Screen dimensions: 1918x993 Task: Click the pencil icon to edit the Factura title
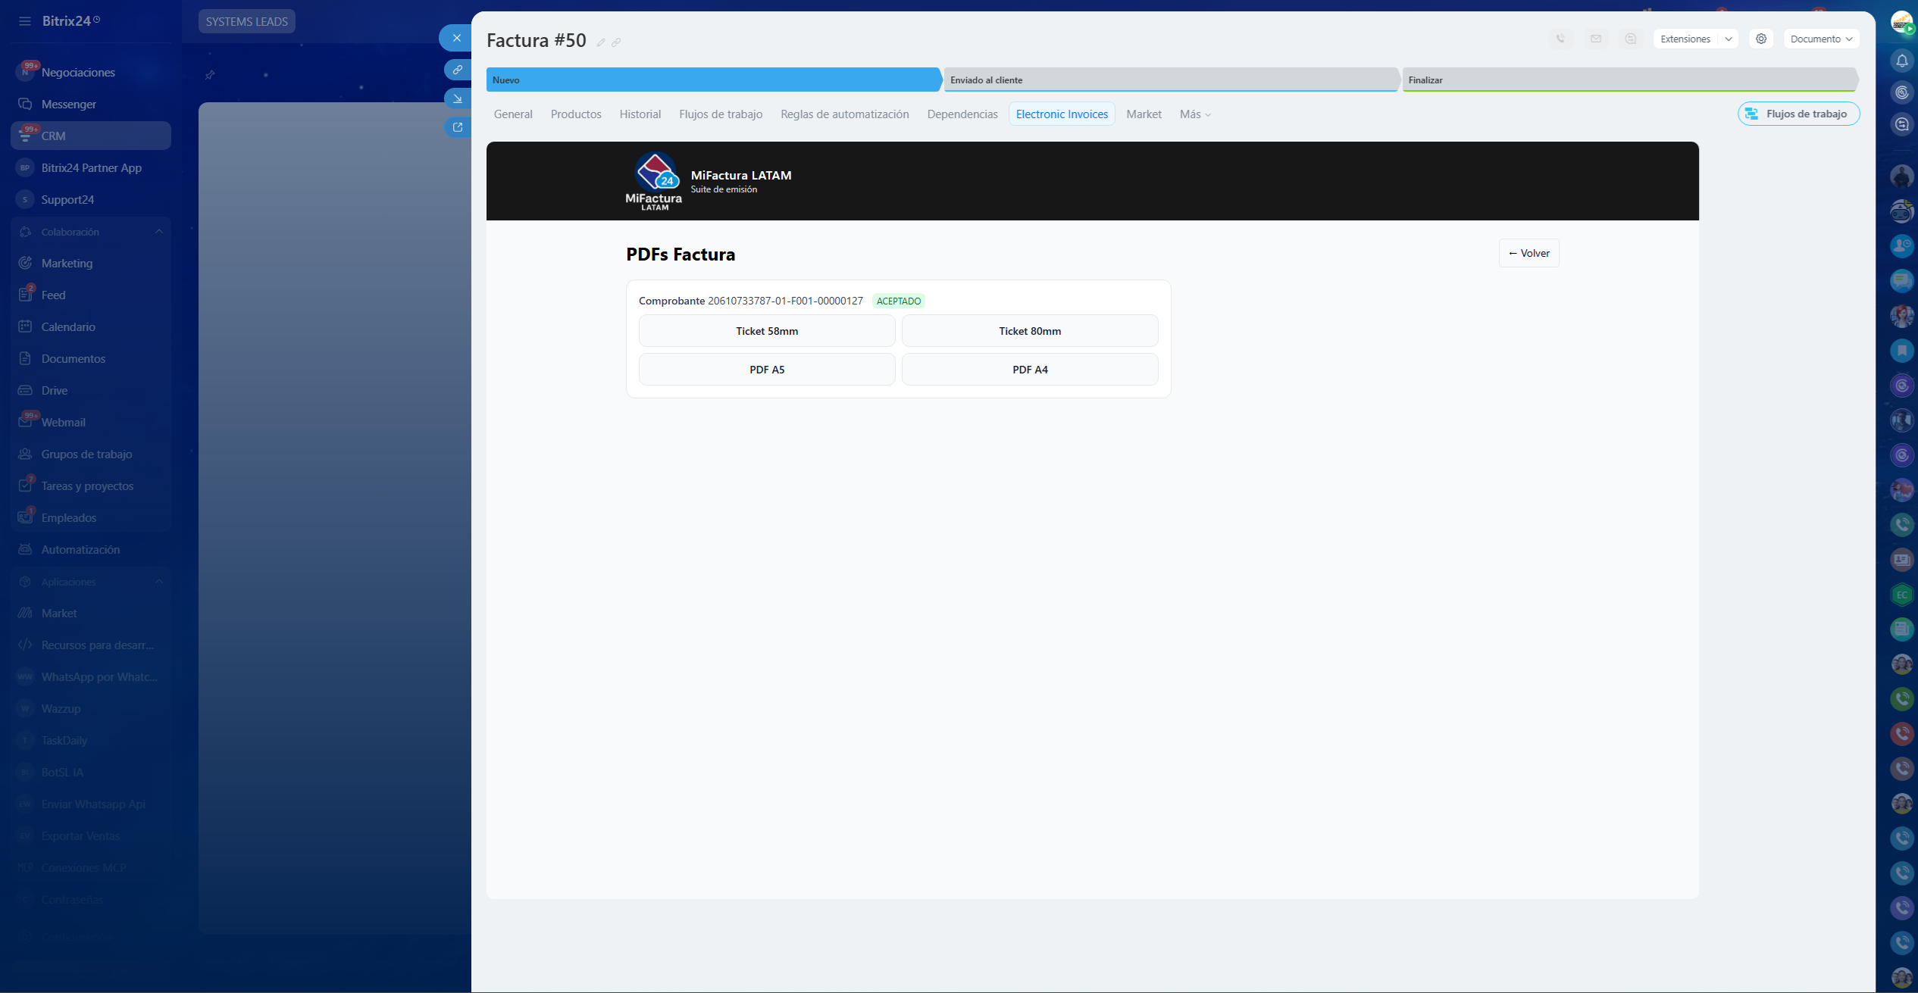click(601, 42)
